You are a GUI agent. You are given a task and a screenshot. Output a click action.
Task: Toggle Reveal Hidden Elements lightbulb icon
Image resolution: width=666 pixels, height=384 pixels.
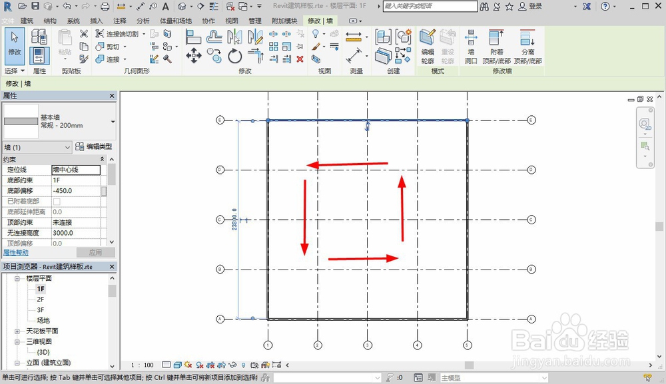pyautogui.click(x=243, y=365)
